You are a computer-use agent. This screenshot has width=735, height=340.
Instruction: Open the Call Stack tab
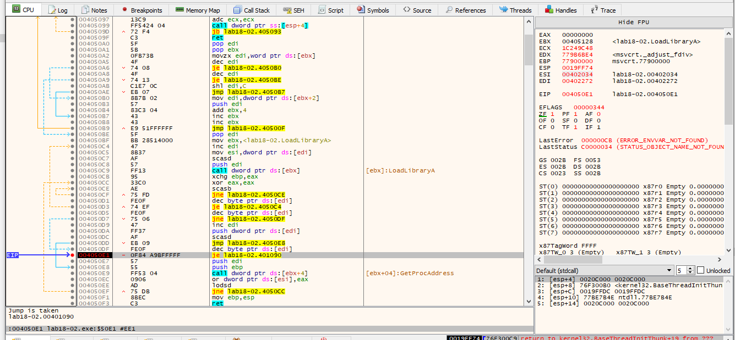click(252, 10)
